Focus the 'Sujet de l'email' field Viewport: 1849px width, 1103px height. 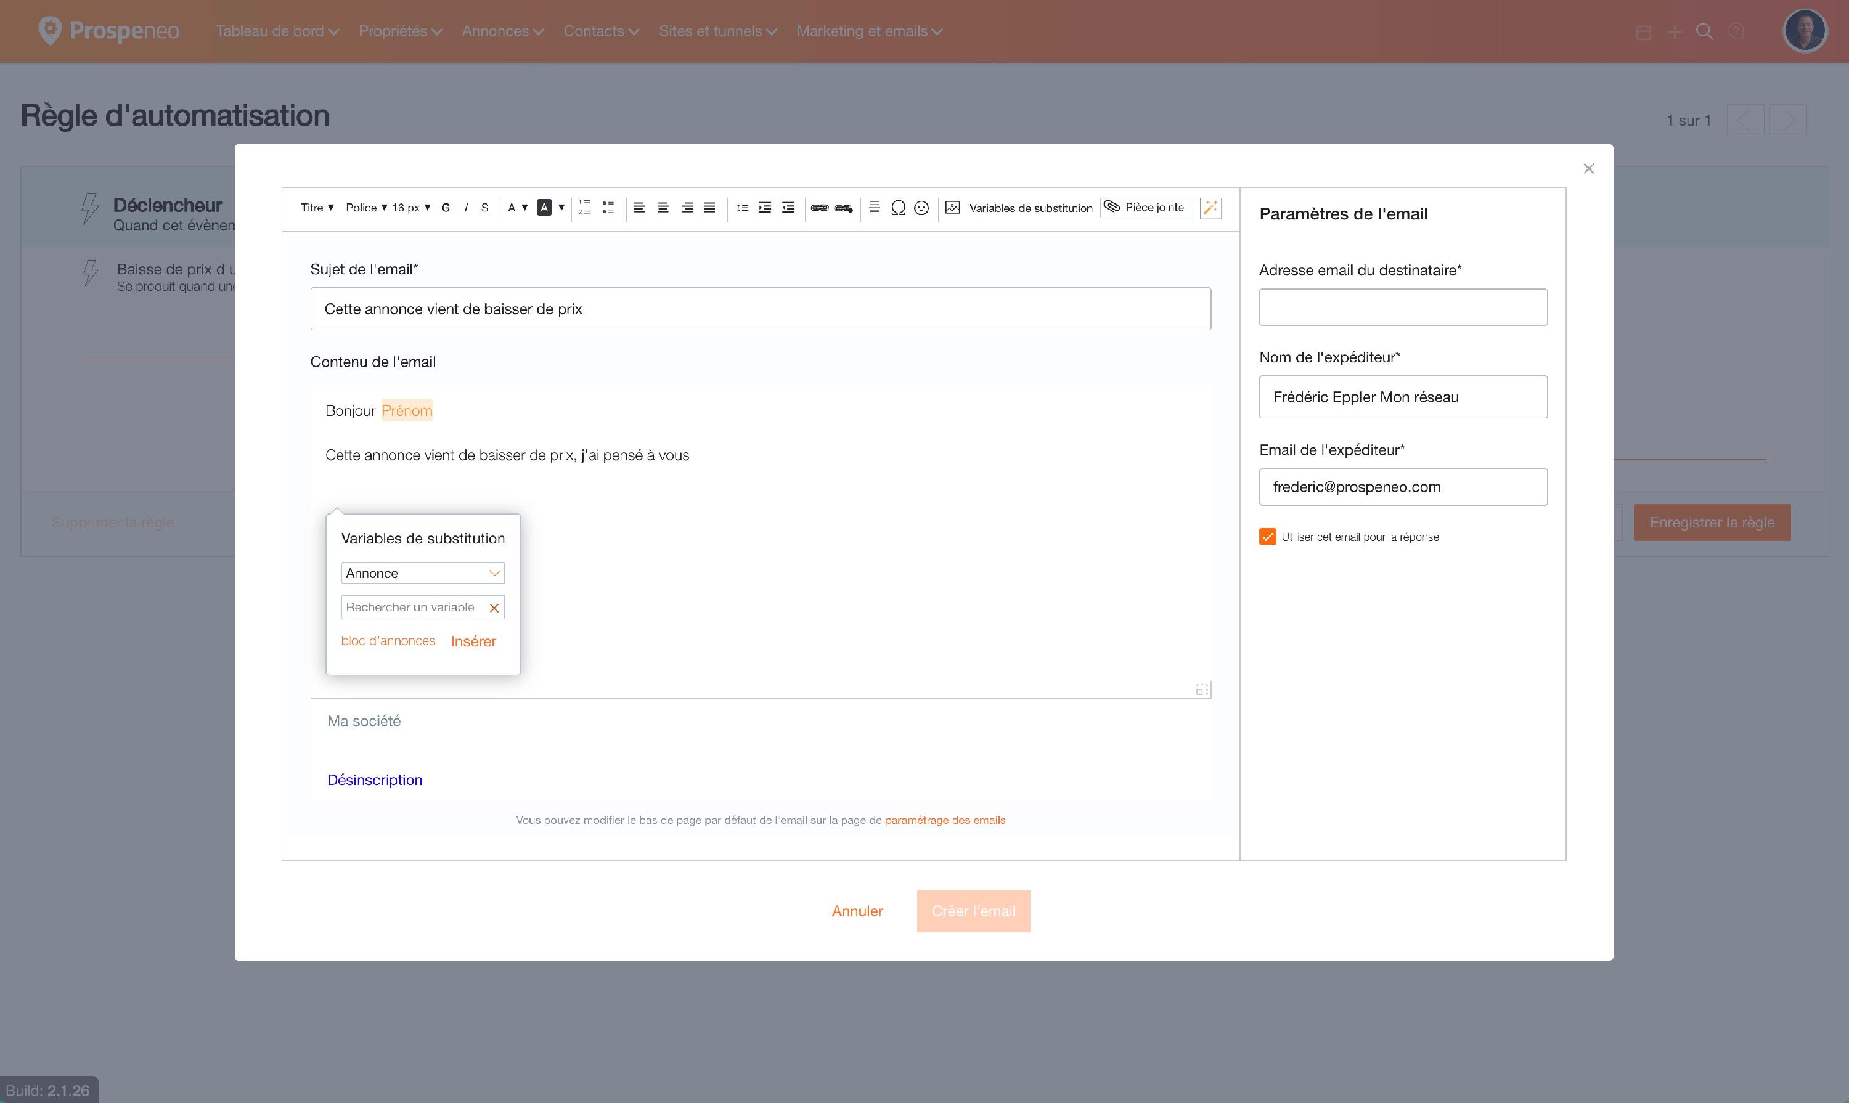click(761, 309)
